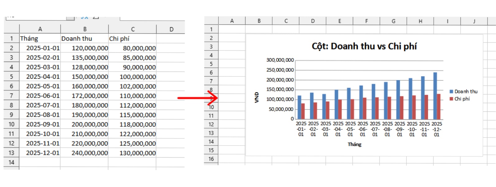Viewport: 496px width, 187px height.
Task: Select cell containing 128,000,000
Action: tap(84, 67)
